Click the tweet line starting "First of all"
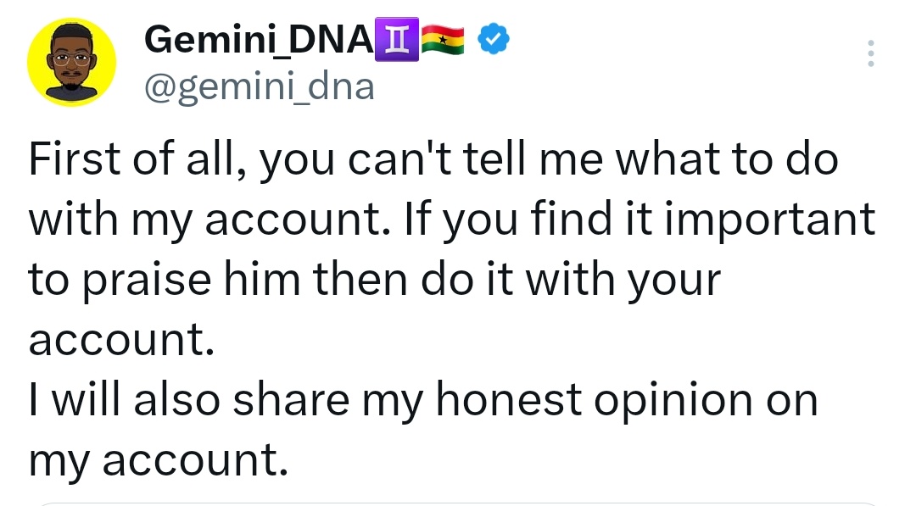Screen dimensions: 916x506 [x=433, y=161]
